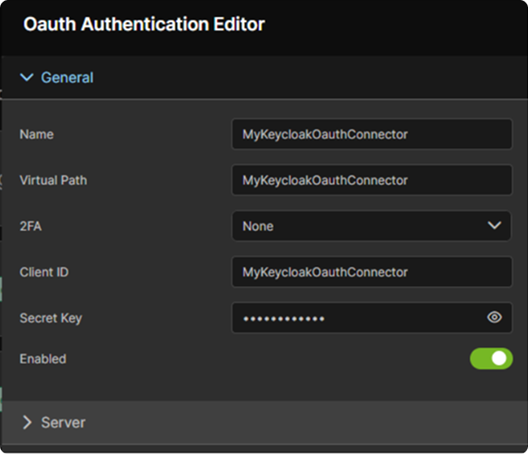Click the Oauth Authentication Editor title
The width and height of the screenshot is (528, 454).
pos(144,24)
